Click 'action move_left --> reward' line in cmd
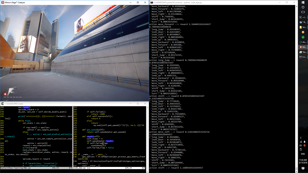Image resolution: width=308 pixels, height=173 pixels. (179, 132)
